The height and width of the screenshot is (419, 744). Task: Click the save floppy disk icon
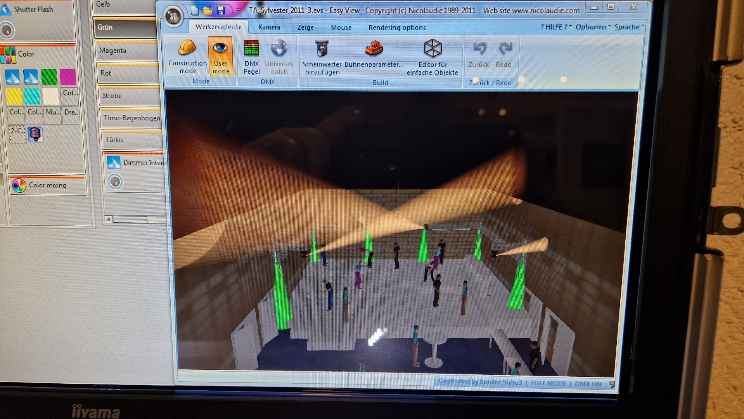221,10
